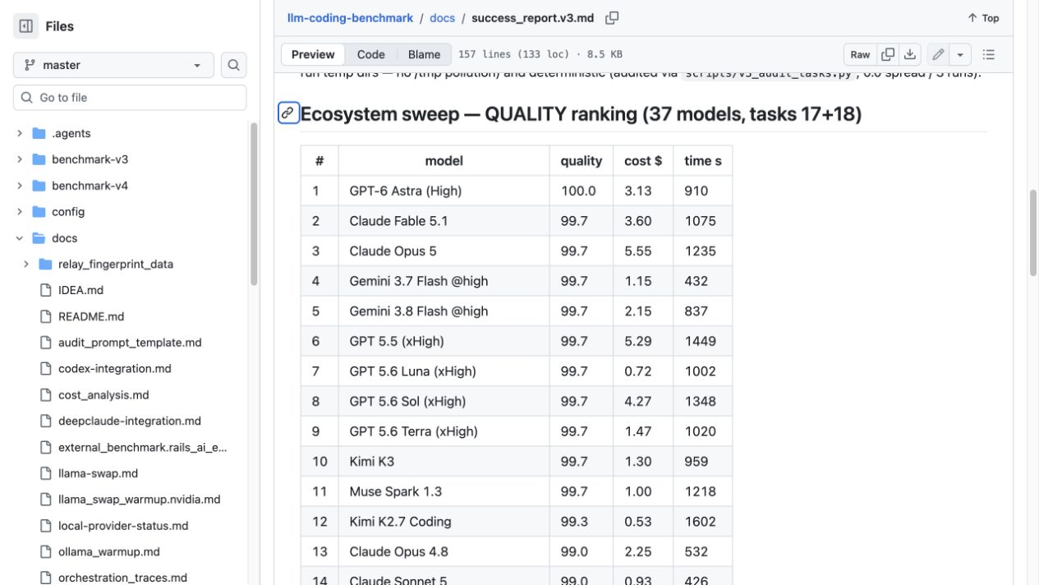Screen dimensions: 1039x585
Task: Open local-provider-status.md file
Action: (x=123, y=526)
